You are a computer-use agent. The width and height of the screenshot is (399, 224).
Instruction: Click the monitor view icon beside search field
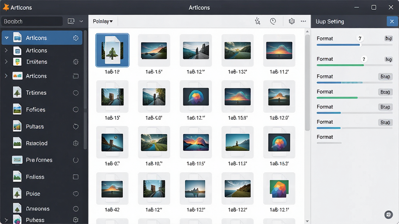click(71, 21)
